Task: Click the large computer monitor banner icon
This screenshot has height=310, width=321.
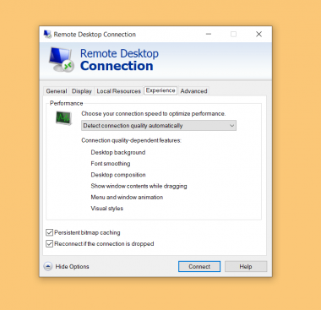Action: point(61,60)
